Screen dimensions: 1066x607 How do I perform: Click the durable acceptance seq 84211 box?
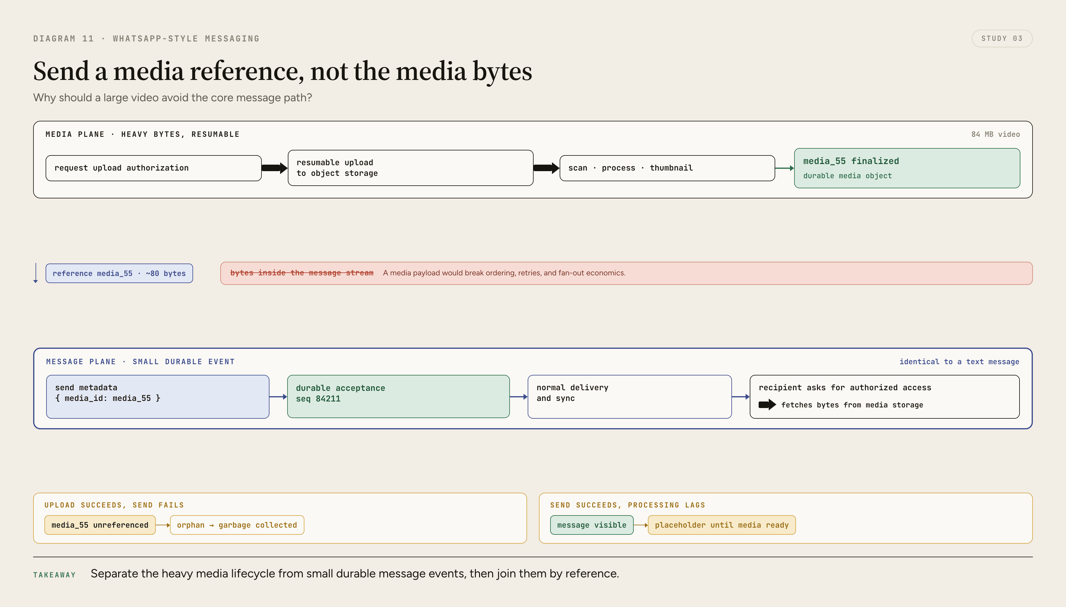398,396
